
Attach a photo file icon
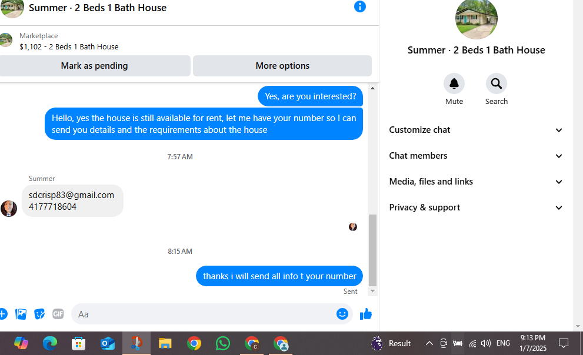pos(21,314)
